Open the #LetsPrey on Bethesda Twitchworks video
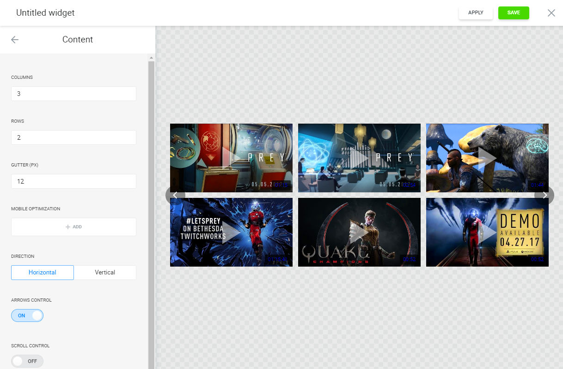The width and height of the screenshot is (563, 369). point(231,232)
